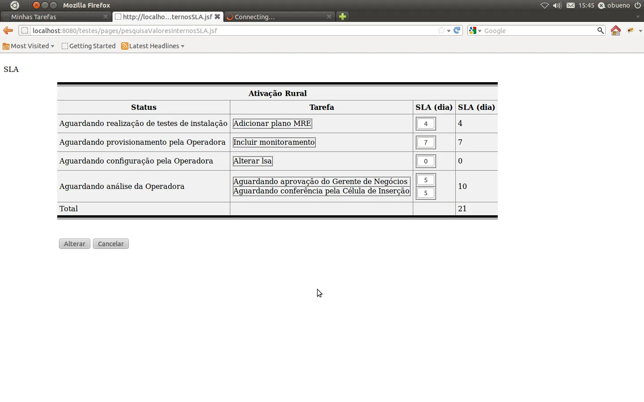Open a new tab with the plus icon
Screen dimensions: 644x402
click(x=343, y=17)
